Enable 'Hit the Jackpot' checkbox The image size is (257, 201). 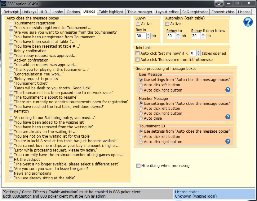(11, 160)
